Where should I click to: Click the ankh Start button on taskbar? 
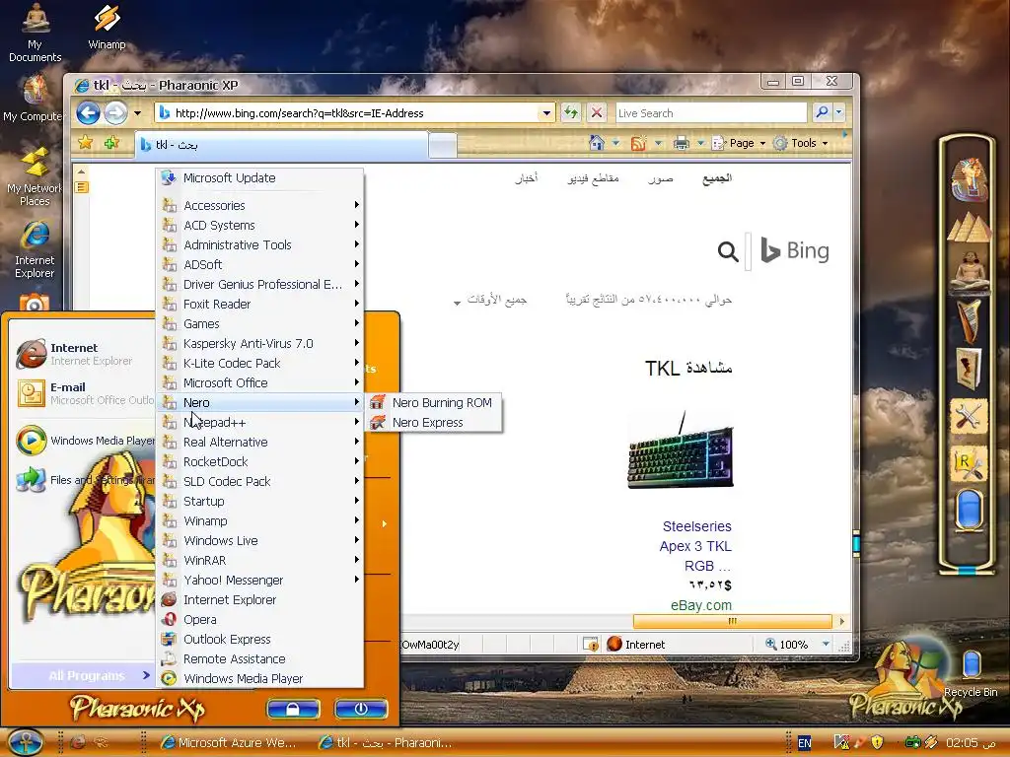point(25,742)
